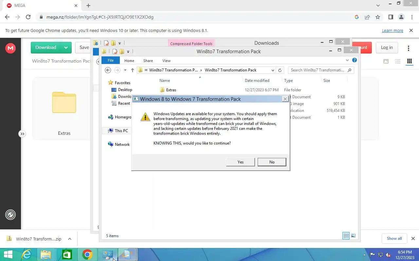
Task: Open Windows Start button
Action: pos(8,254)
